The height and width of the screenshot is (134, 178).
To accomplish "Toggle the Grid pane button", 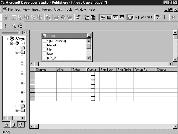I will pos(109,17).
